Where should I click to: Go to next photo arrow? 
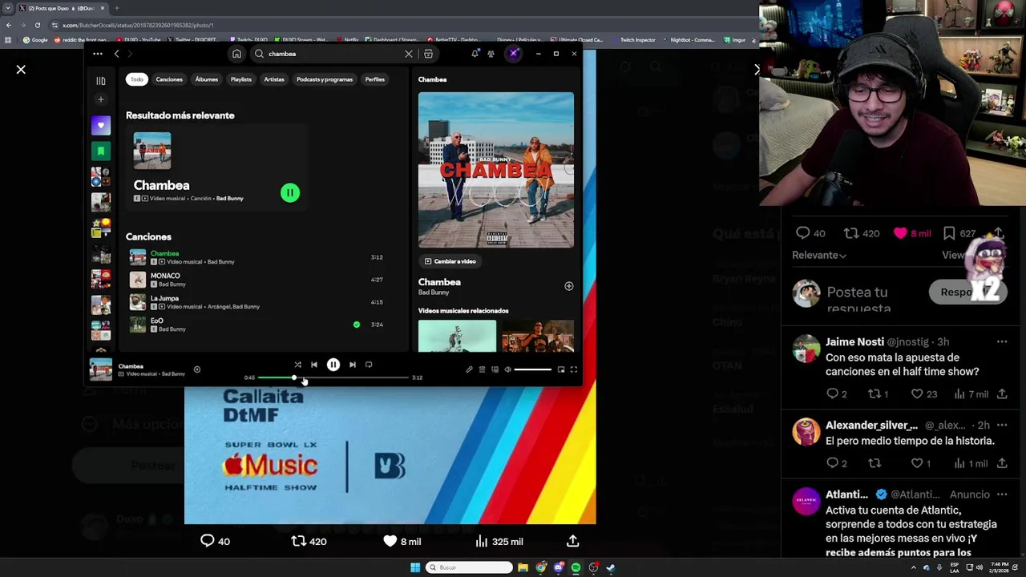click(x=757, y=70)
